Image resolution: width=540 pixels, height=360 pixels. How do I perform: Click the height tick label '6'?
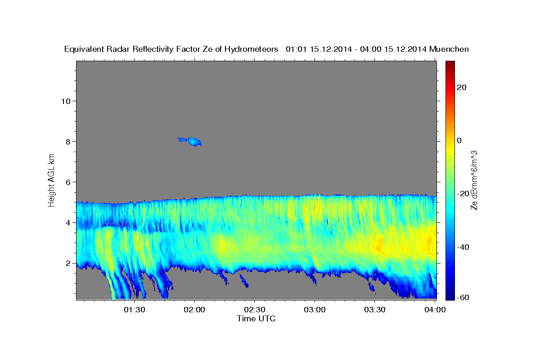point(68,182)
